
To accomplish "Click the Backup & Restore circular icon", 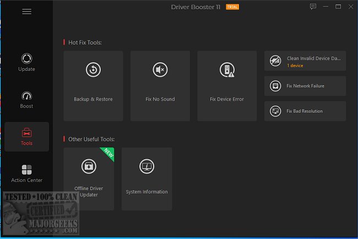I will (x=93, y=70).
